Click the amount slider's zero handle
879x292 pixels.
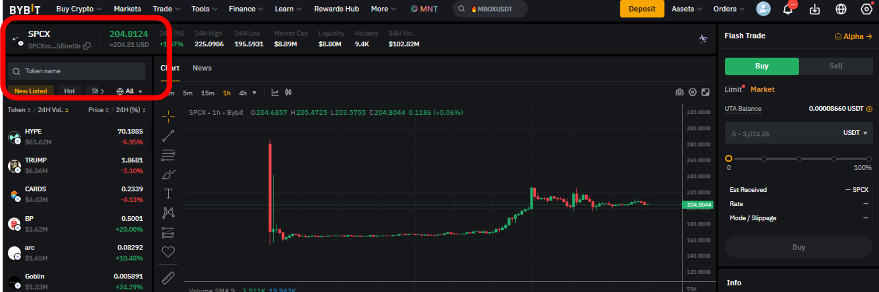tap(729, 158)
